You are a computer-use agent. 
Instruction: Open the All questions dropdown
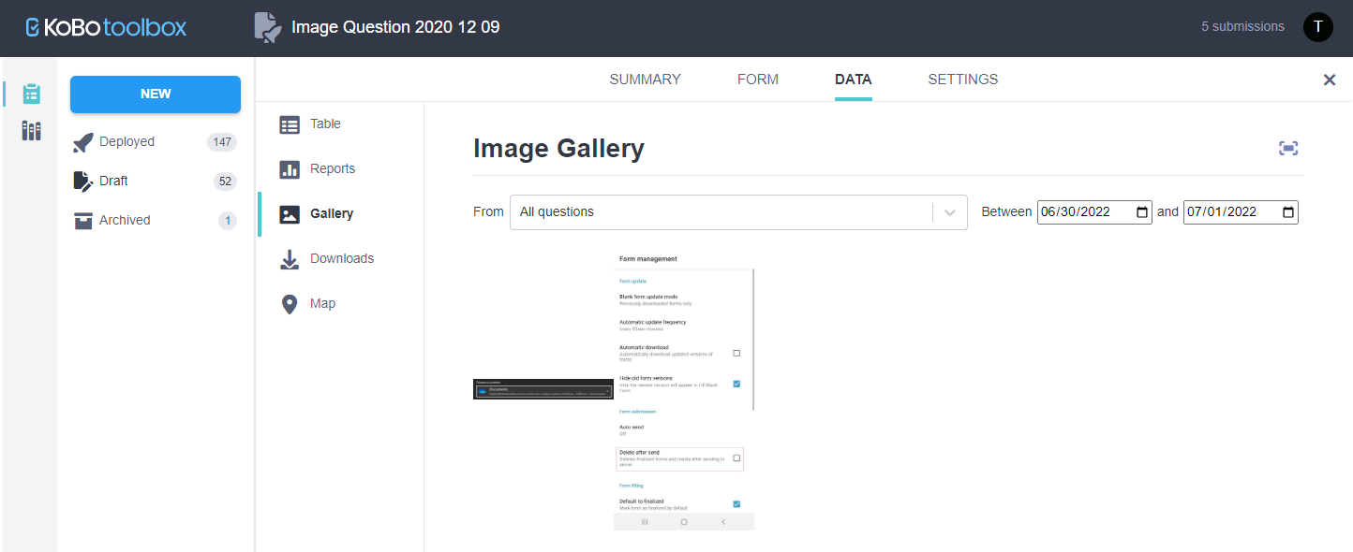coord(738,211)
